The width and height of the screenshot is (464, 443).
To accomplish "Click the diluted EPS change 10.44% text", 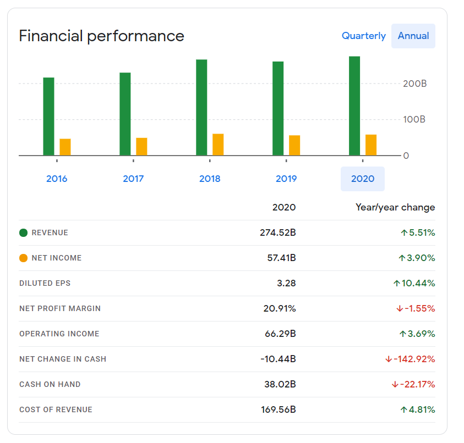I will (418, 284).
